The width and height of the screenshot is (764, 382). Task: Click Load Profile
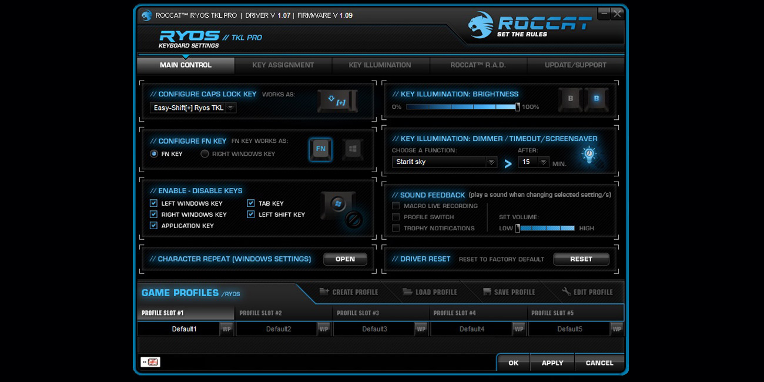pos(430,292)
